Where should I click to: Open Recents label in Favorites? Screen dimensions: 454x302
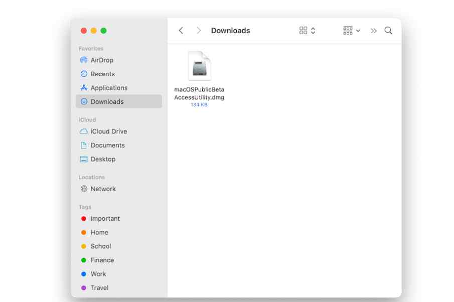[x=102, y=74]
